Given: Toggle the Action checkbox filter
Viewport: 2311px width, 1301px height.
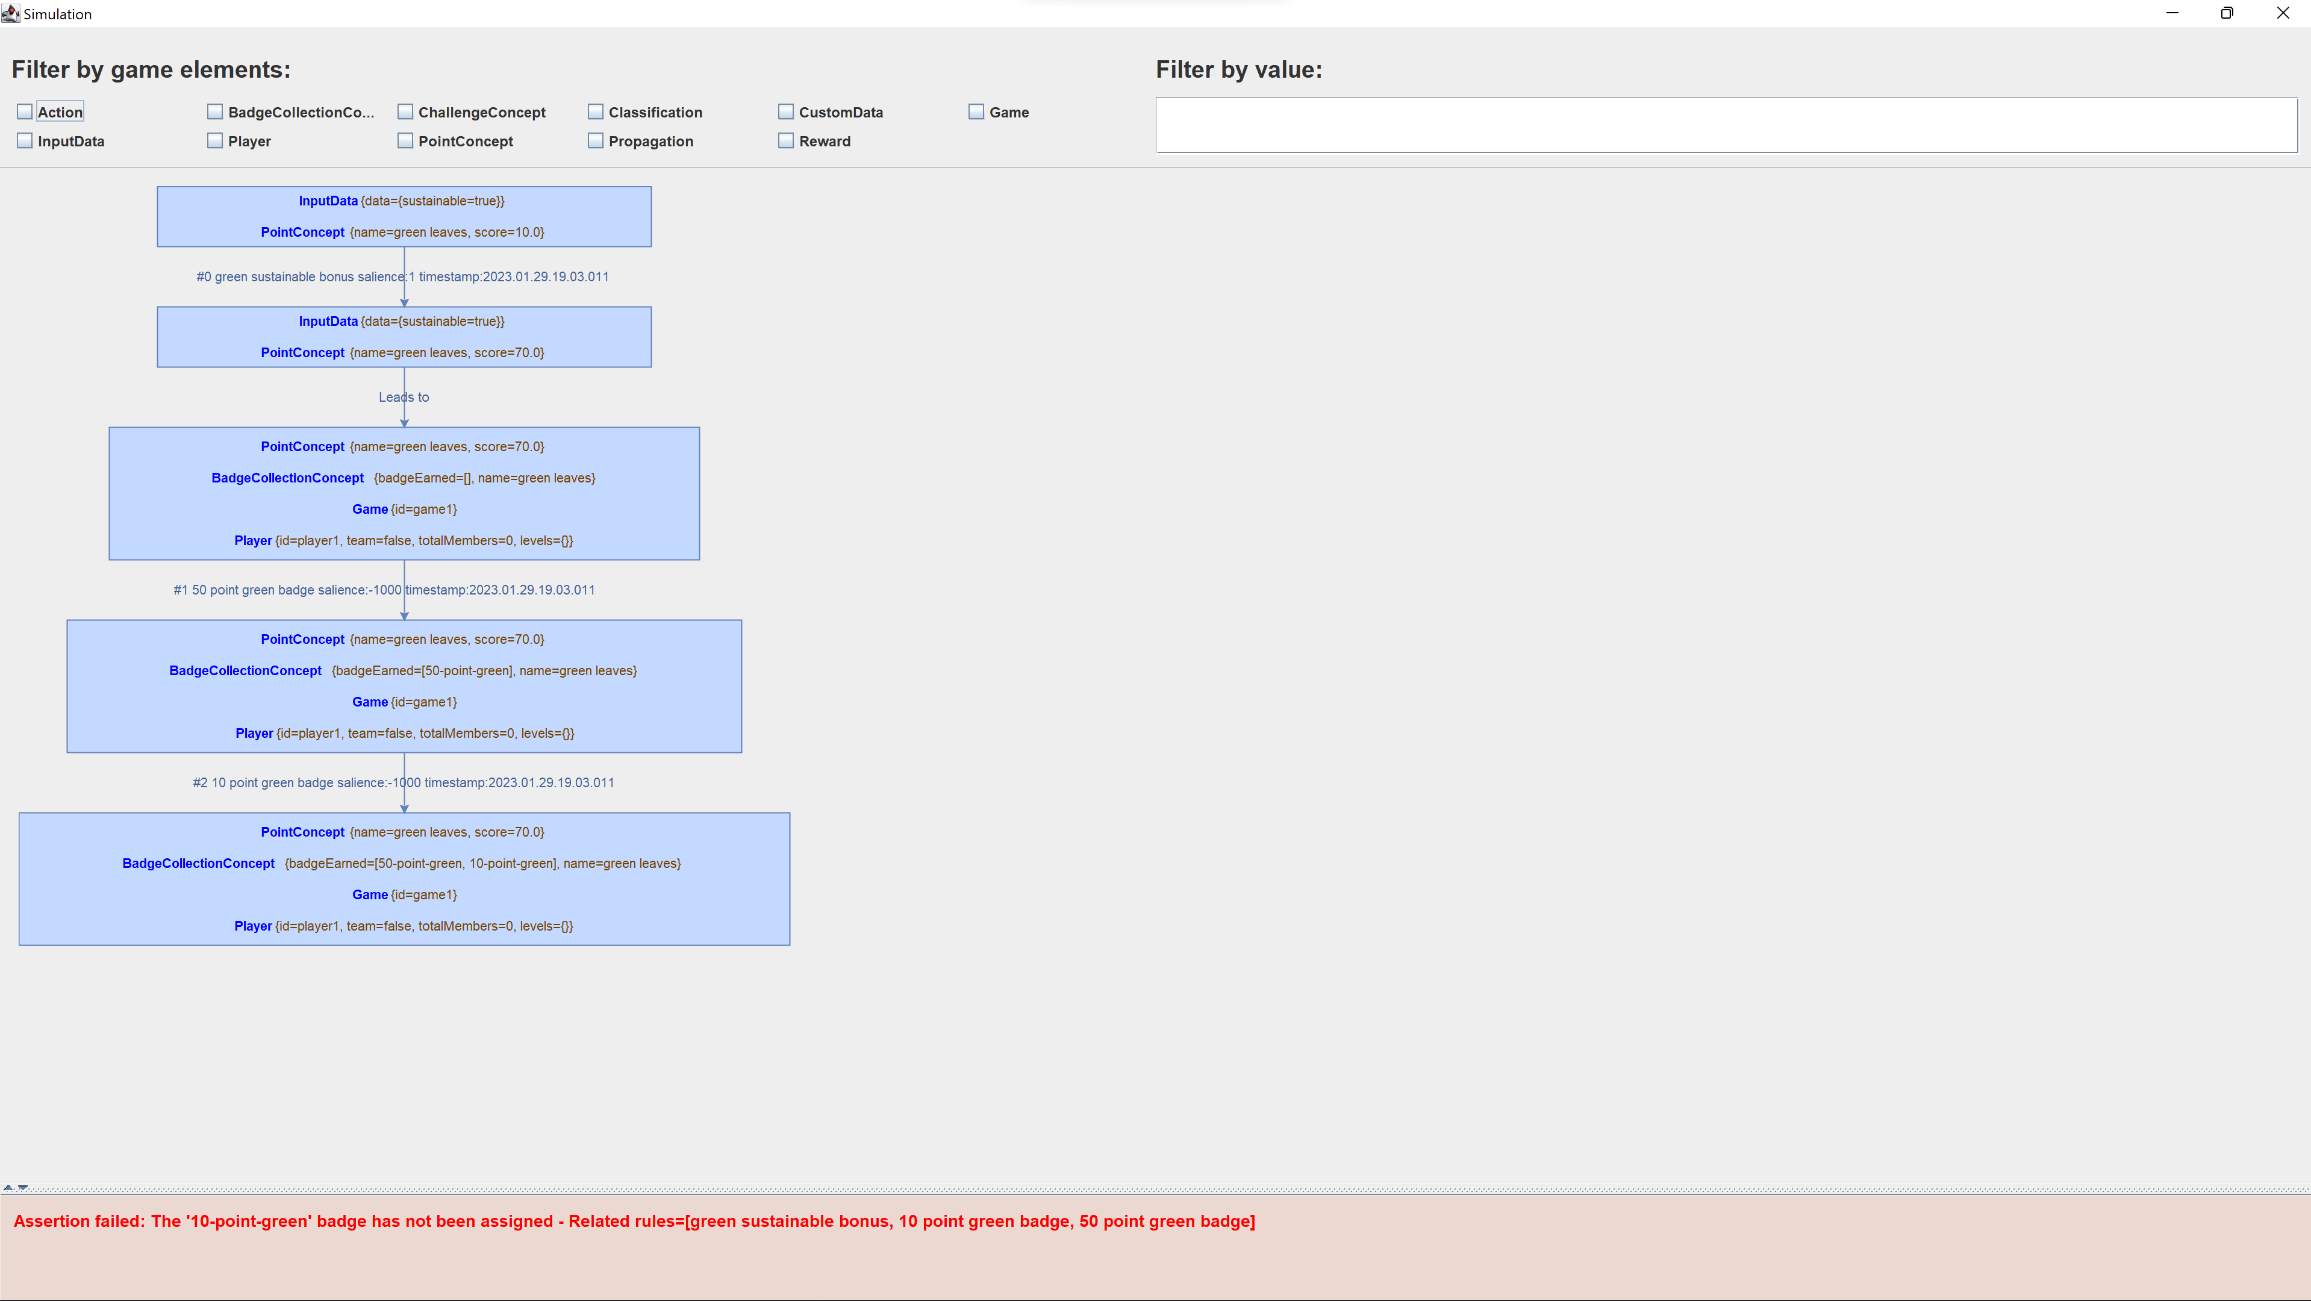Looking at the screenshot, I should pyautogui.click(x=24, y=111).
